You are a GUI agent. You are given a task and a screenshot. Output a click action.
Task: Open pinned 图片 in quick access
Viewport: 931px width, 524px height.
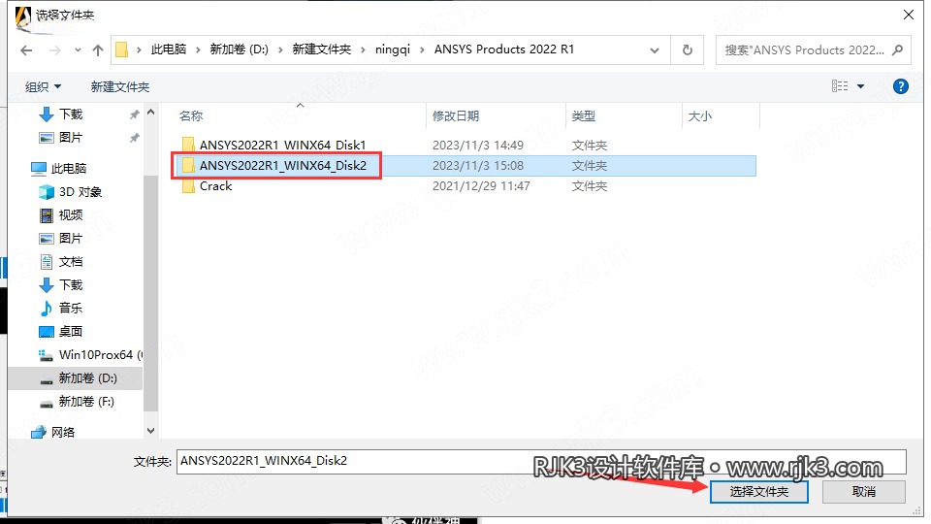(x=71, y=138)
